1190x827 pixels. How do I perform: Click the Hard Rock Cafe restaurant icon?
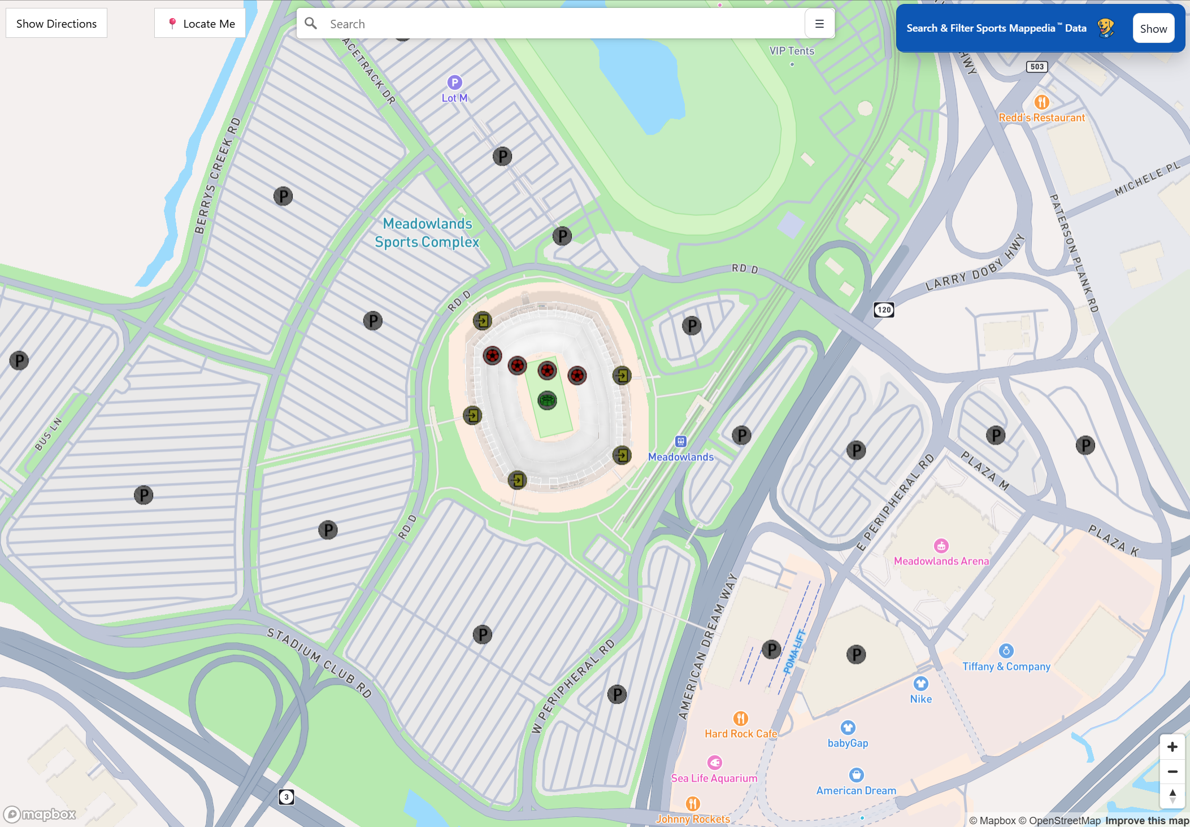[x=740, y=719]
